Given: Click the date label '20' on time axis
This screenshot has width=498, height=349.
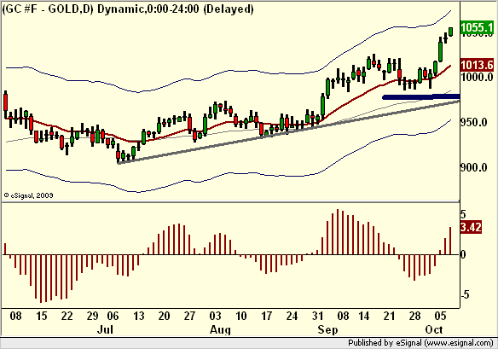Looking at the screenshot, I should coord(164,316).
